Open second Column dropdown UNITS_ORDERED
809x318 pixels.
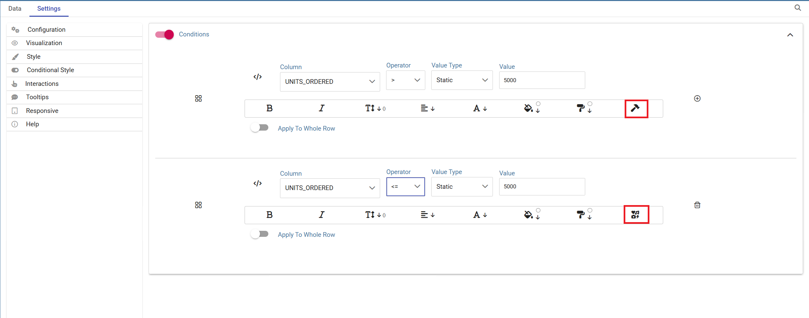coord(330,188)
